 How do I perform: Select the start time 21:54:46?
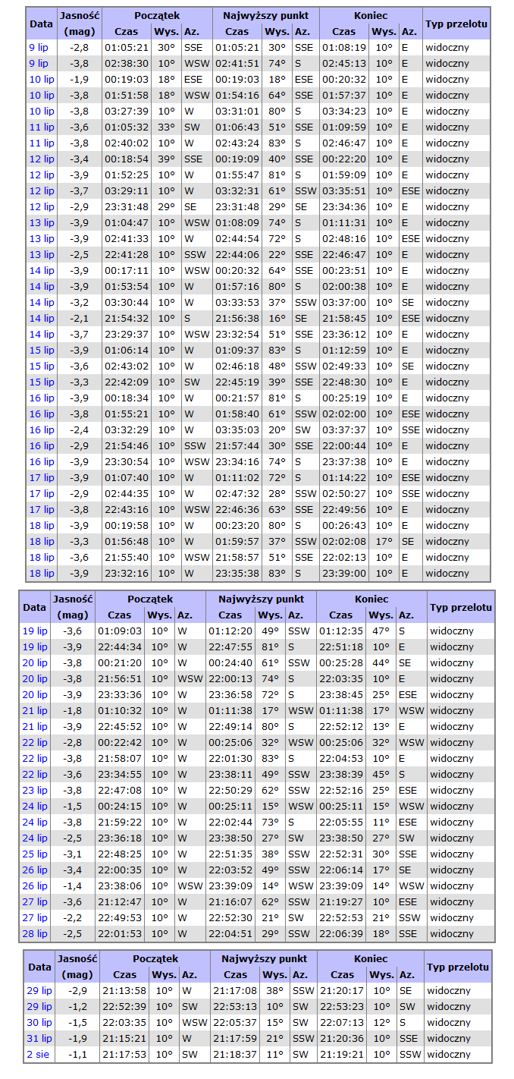[x=127, y=445]
